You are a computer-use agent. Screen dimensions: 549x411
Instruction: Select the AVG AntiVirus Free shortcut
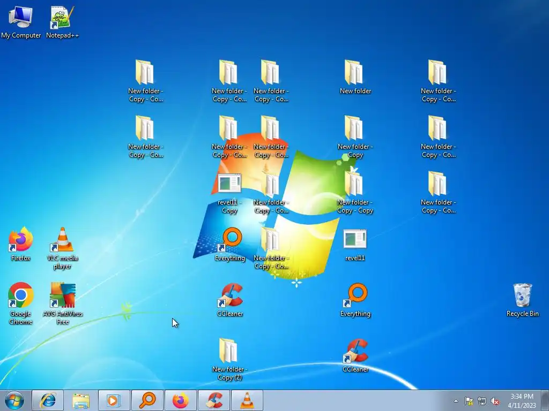pyautogui.click(x=63, y=303)
